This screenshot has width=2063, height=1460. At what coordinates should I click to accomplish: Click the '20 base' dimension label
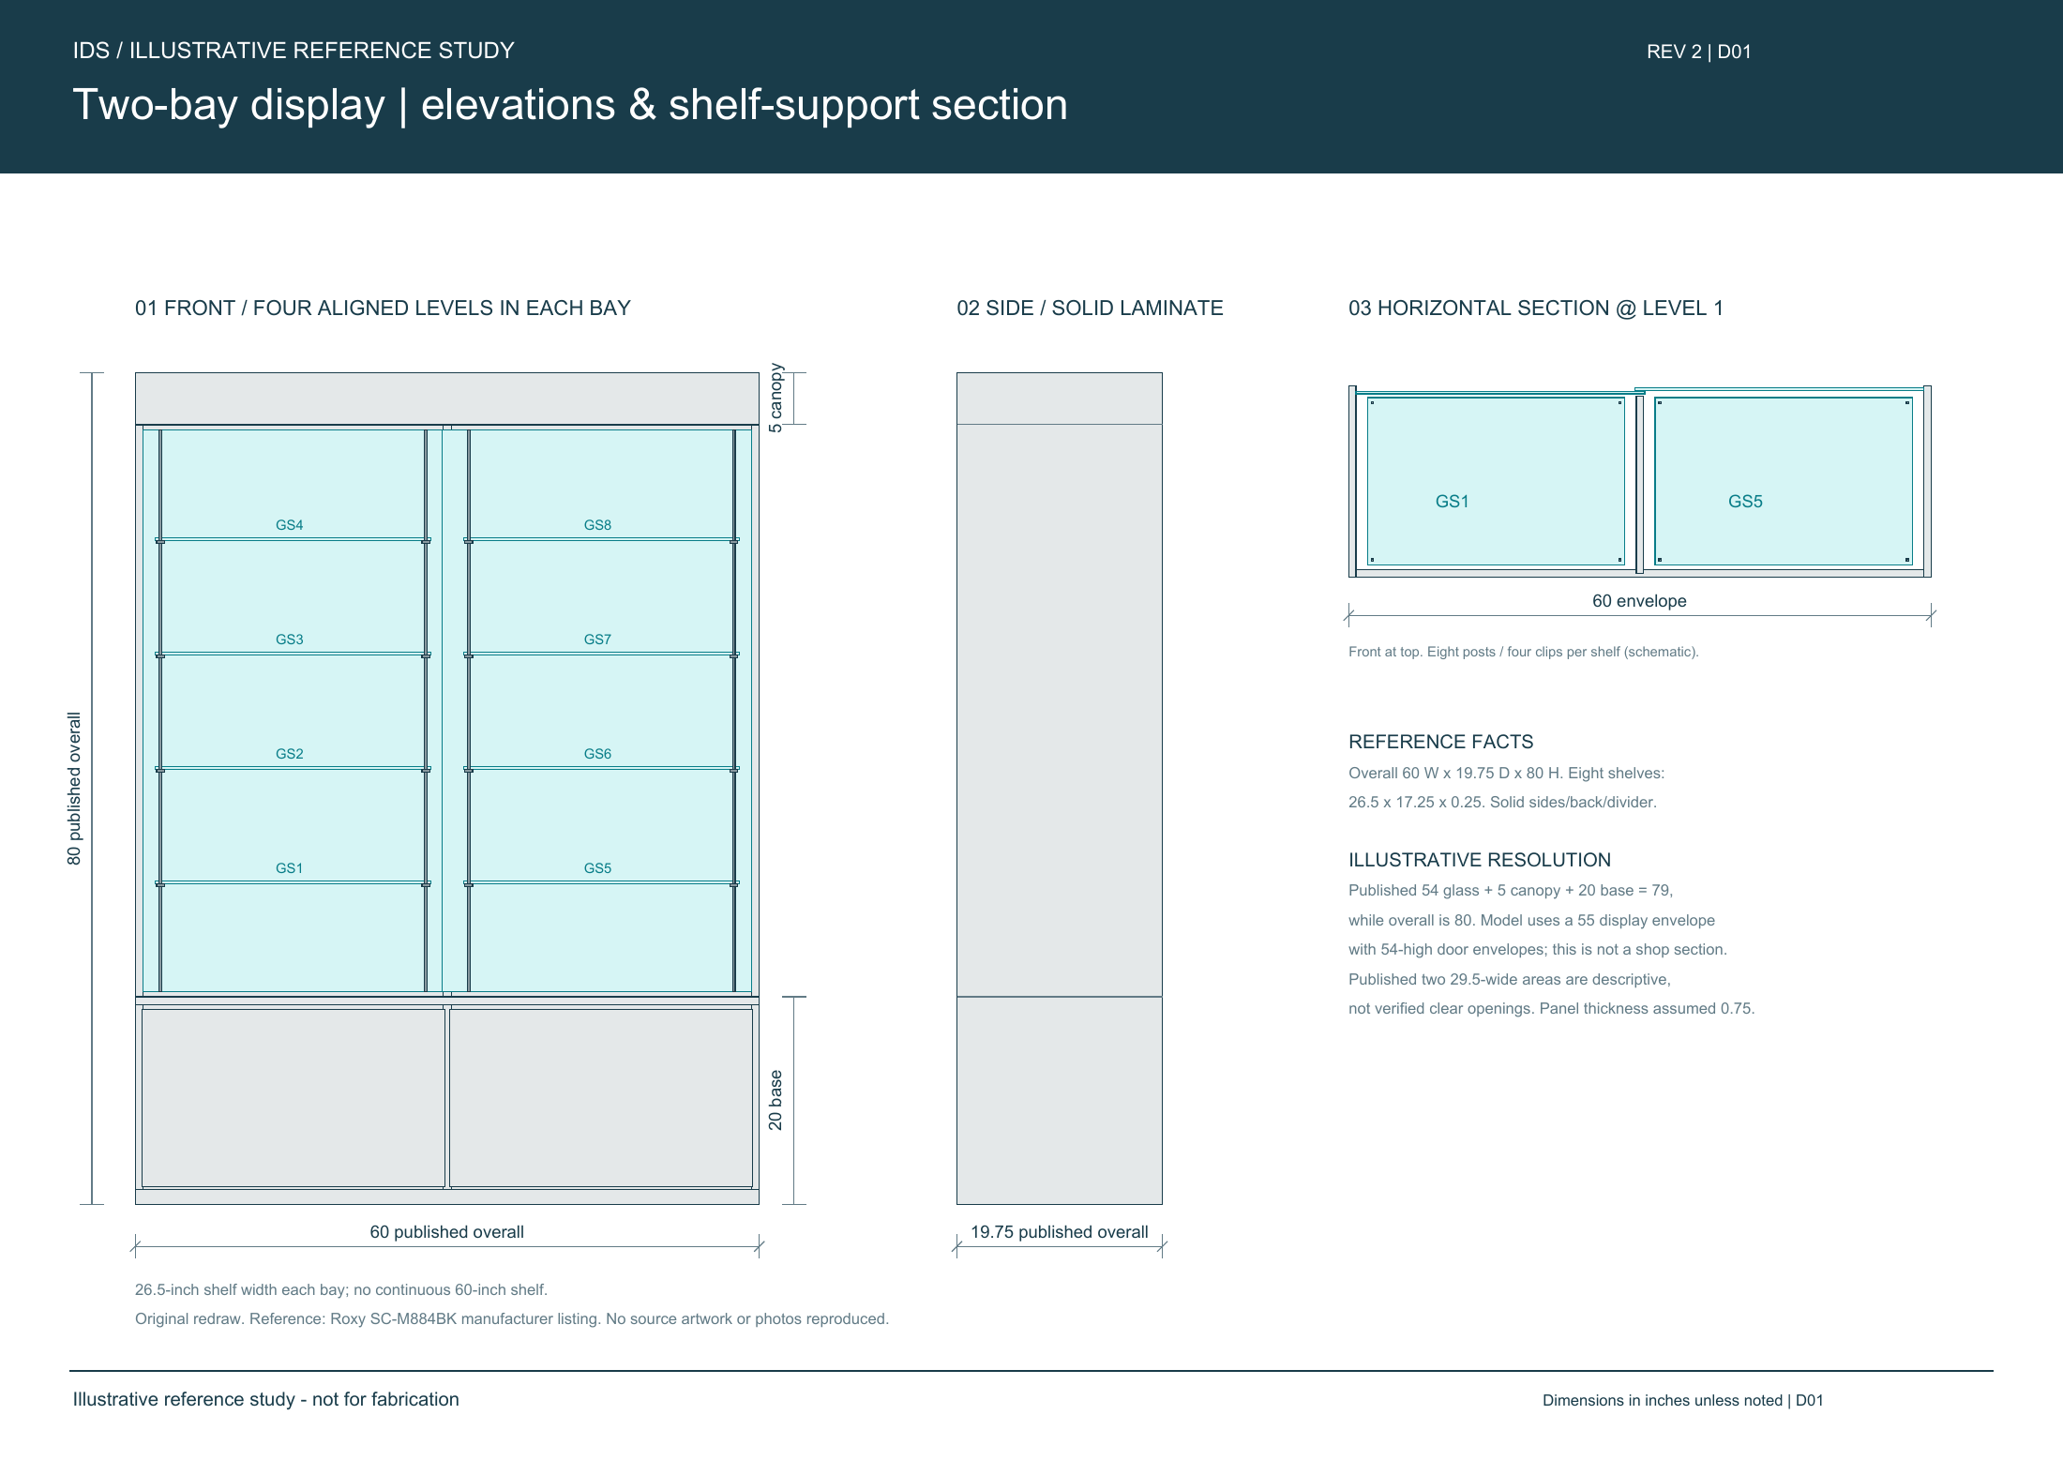(x=776, y=1100)
